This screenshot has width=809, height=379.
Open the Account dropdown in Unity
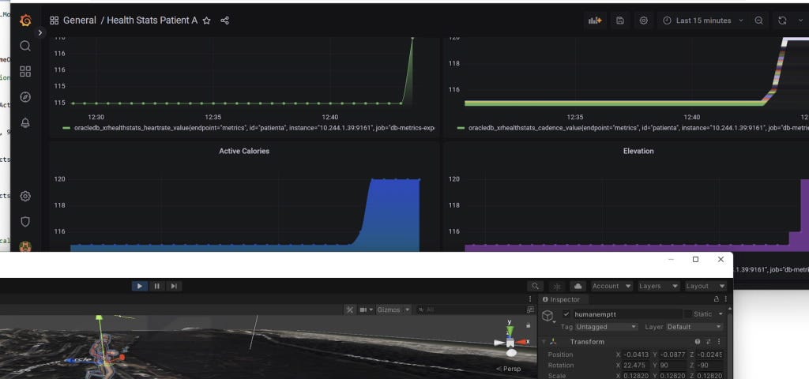coord(611,286)
